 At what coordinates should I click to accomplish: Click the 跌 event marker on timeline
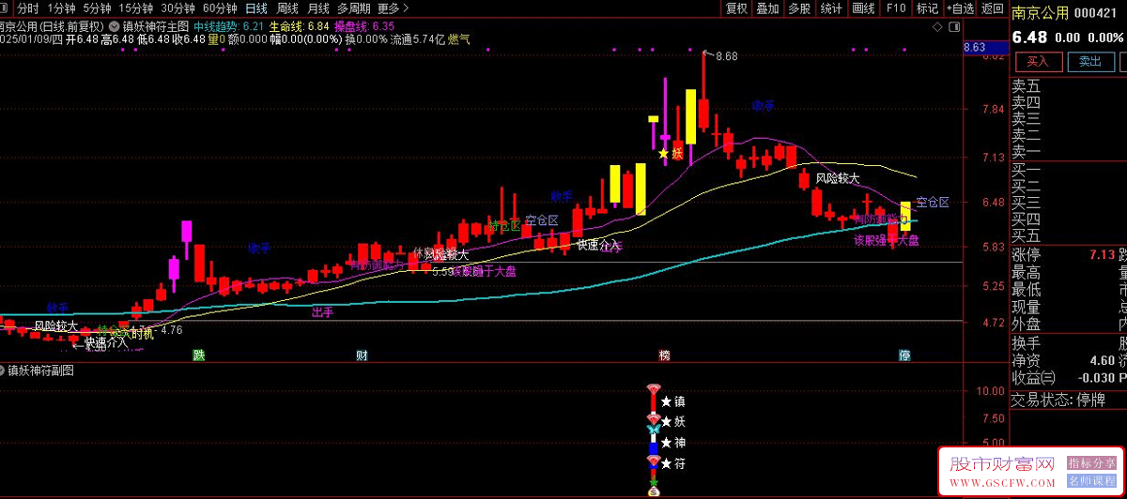coord(198,355)
